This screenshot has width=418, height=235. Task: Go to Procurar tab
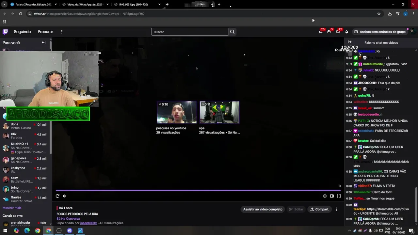click(x=45, y=32)
